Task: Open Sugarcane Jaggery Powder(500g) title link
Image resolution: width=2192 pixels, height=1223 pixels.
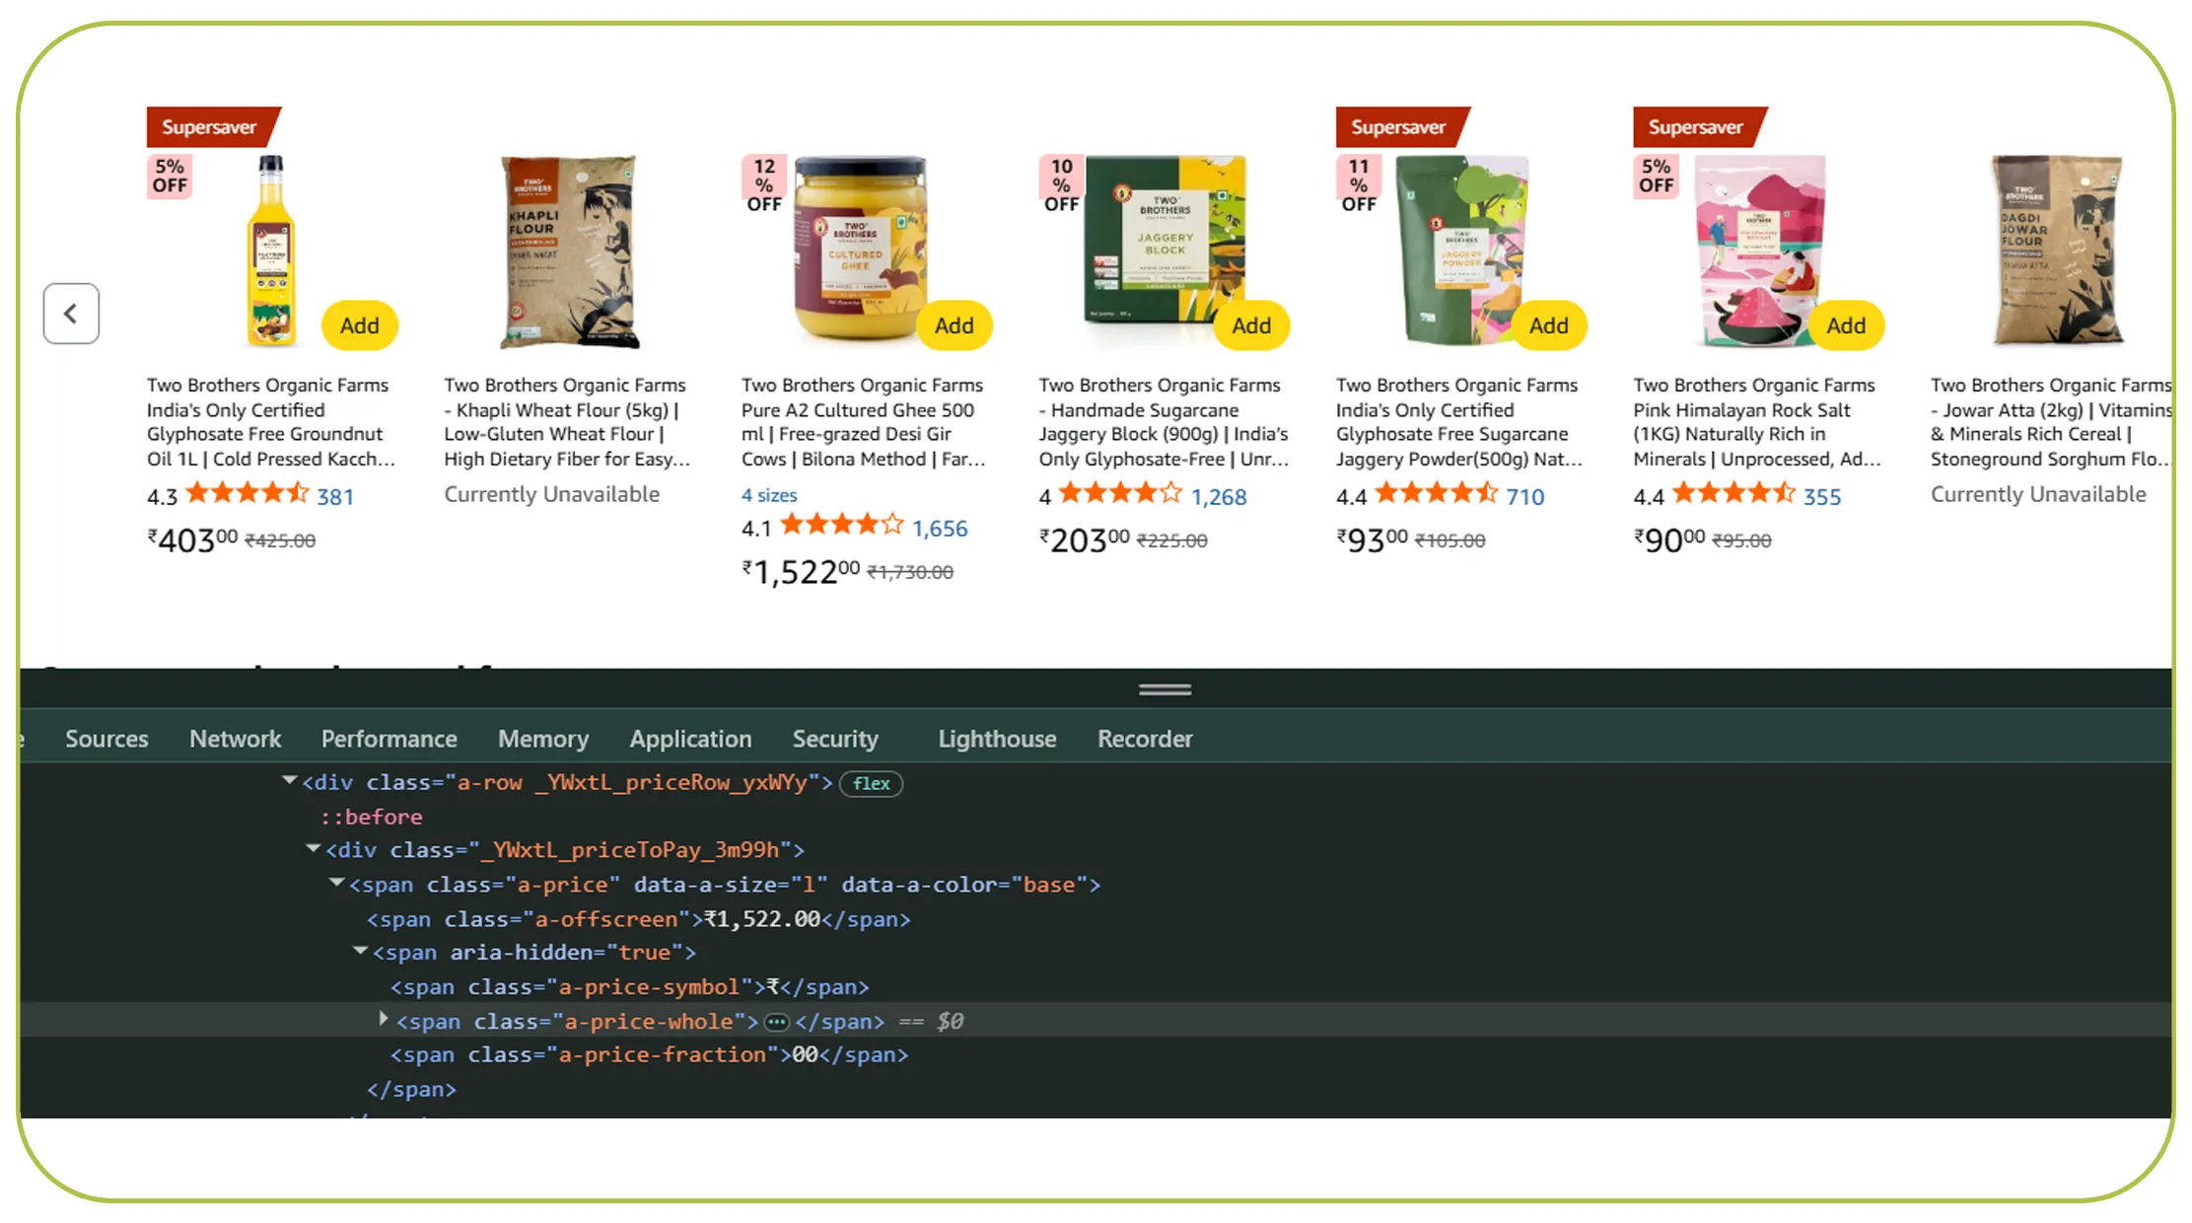Action: tap(1459, 422)
